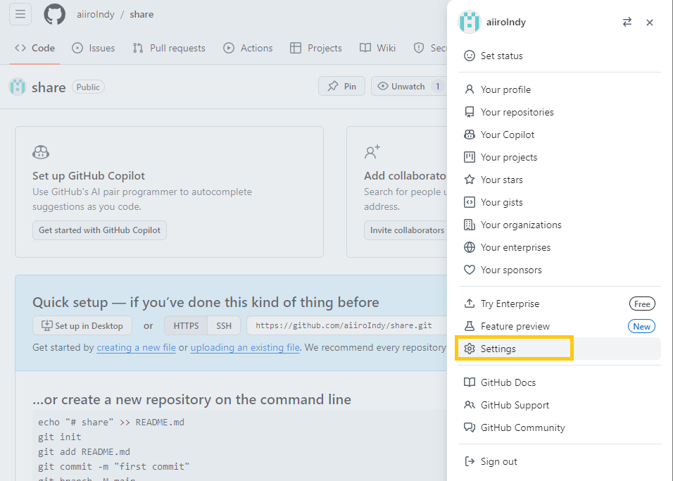The height and width of the screenshot is (481, 673).
Task: Click the 'git add README.md' command line
Action: (84, 452)
